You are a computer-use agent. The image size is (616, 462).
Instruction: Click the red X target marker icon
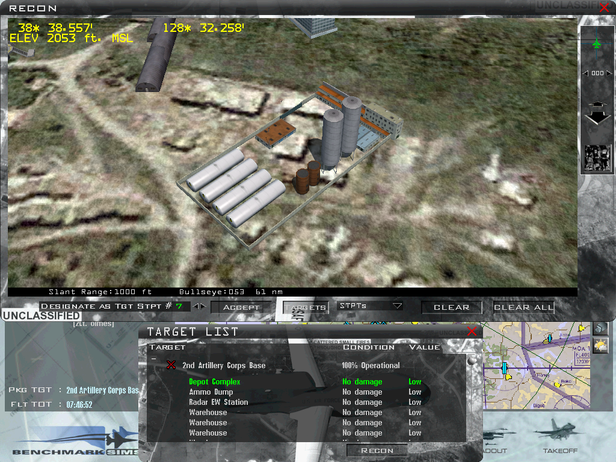click(x=171, y=365)
